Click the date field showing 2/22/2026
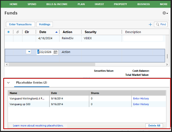172x132 pixels. tap(45, 52)
